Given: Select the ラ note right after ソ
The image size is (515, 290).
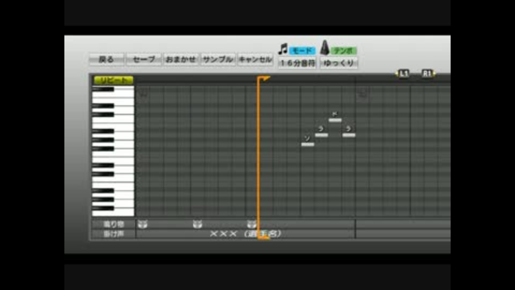Looking at the screenshot, I should 321,135.
